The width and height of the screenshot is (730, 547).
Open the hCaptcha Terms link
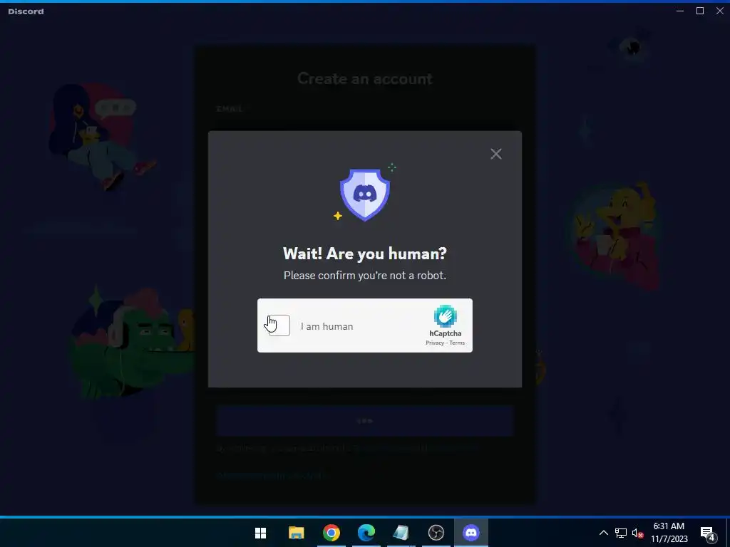(x=457, y=343)
